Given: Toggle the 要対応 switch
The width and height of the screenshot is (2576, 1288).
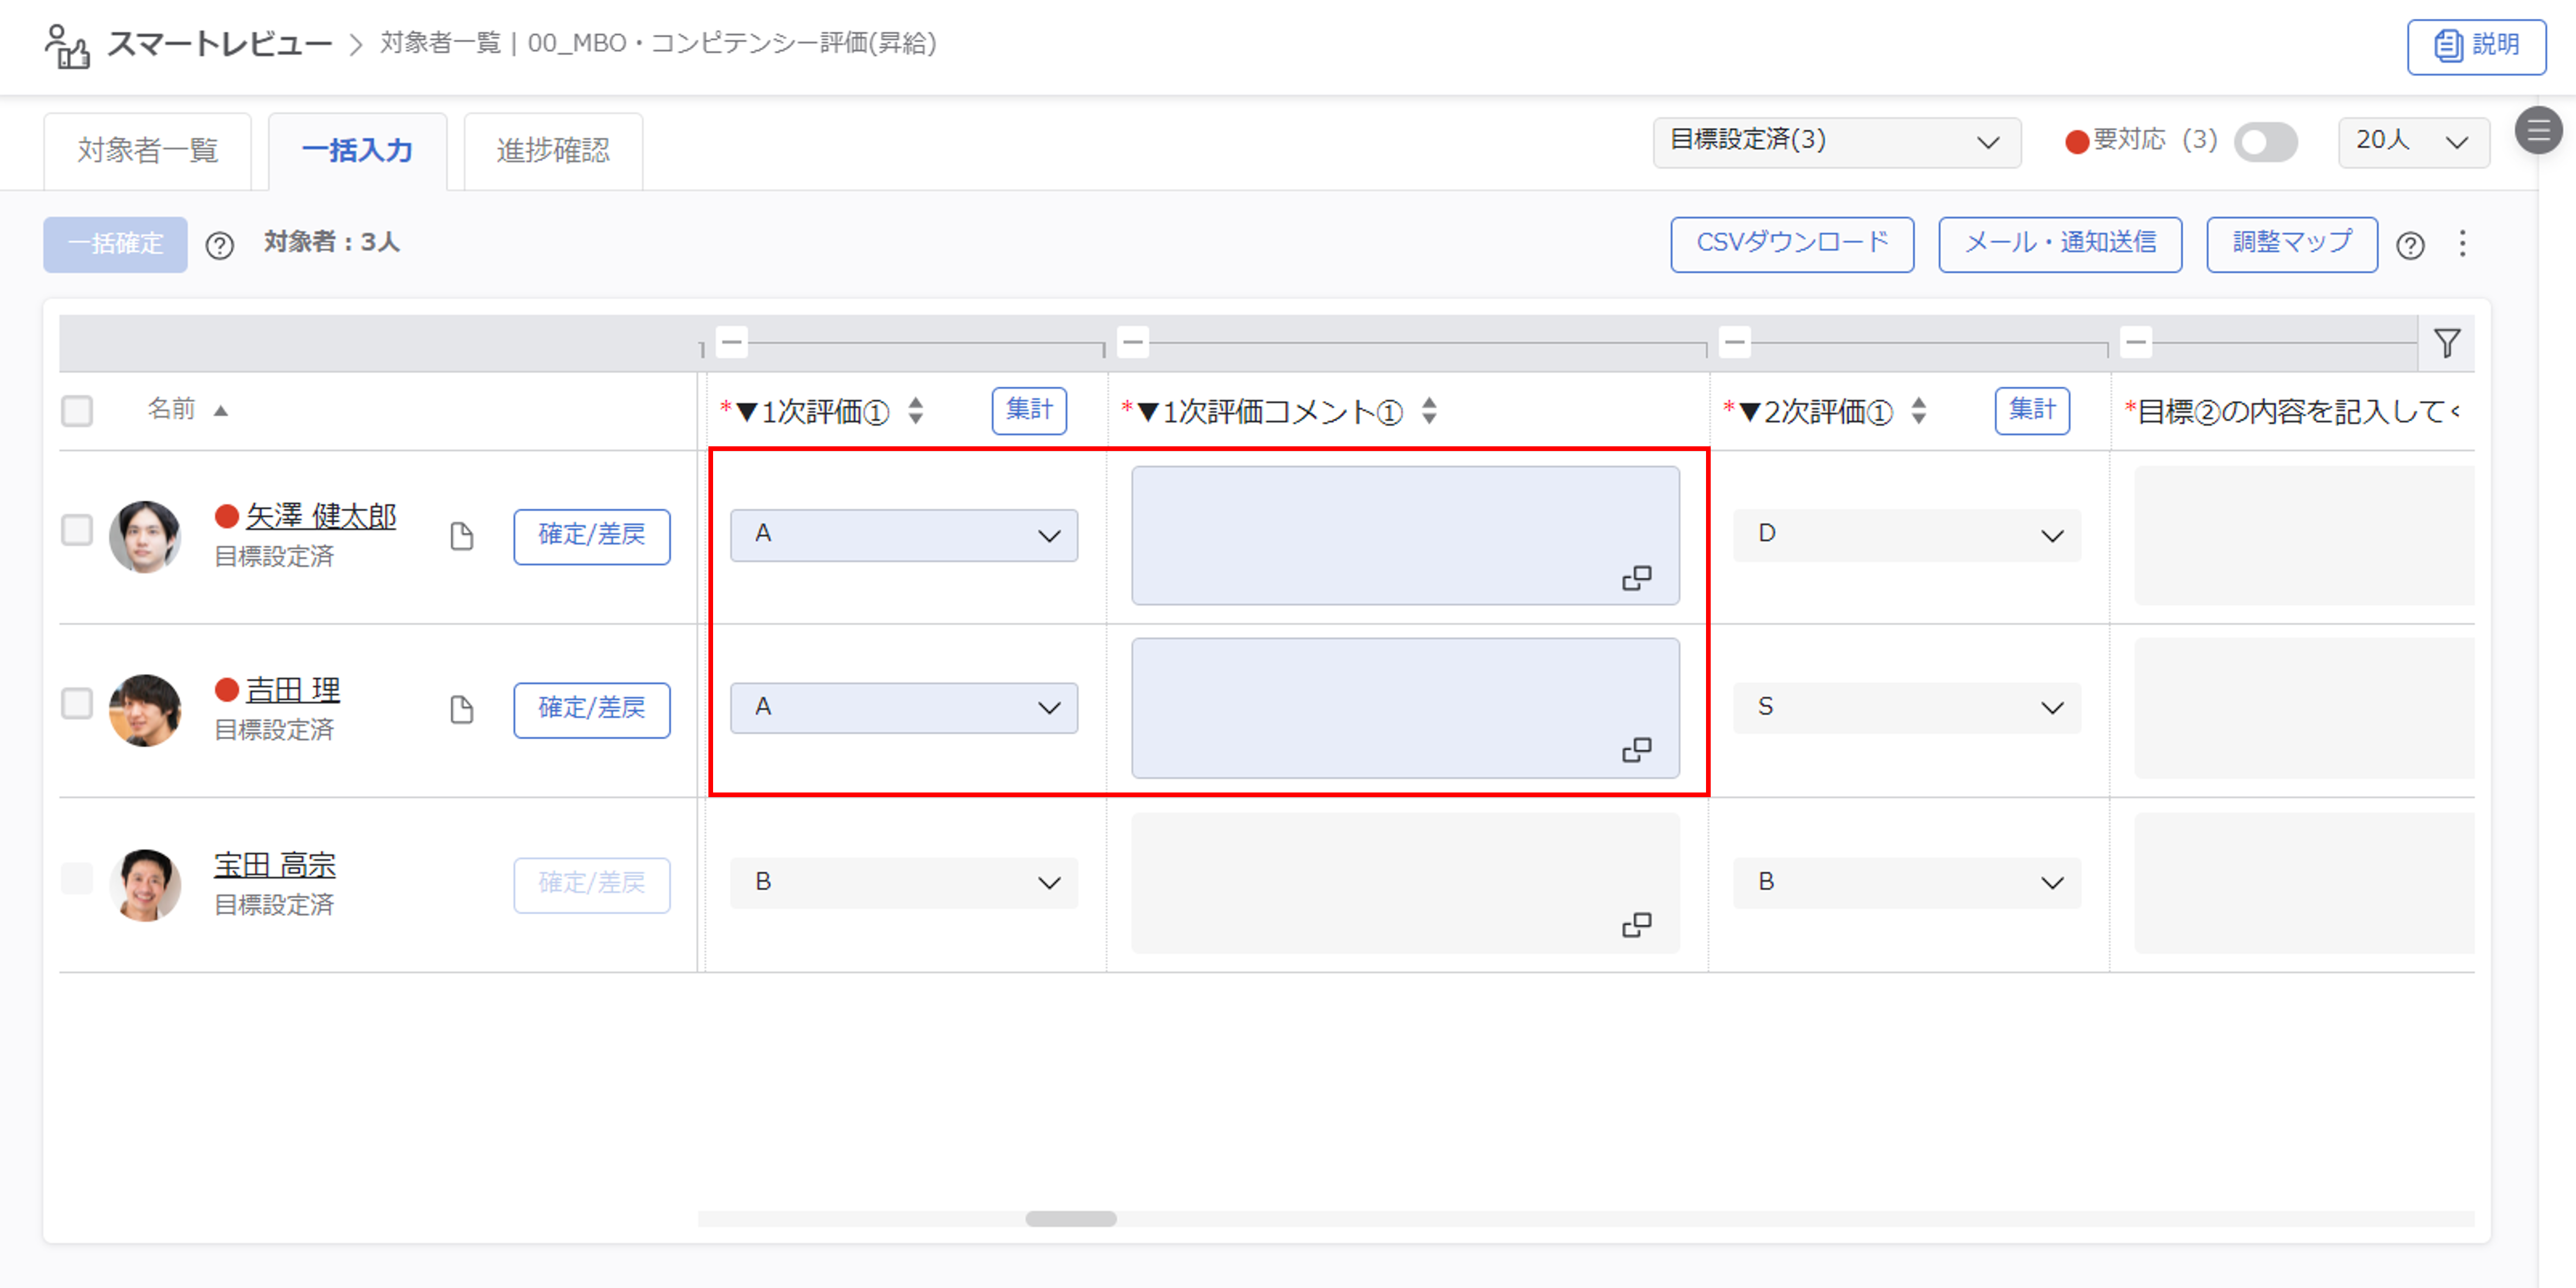Looking at the screenshot, I should pyautogui.click(x=2265, y=142).
